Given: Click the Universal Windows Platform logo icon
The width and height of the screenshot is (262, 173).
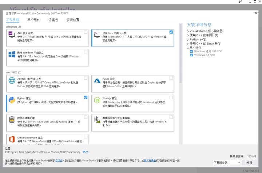Looking at the screenshot, I should click(12, 54).
